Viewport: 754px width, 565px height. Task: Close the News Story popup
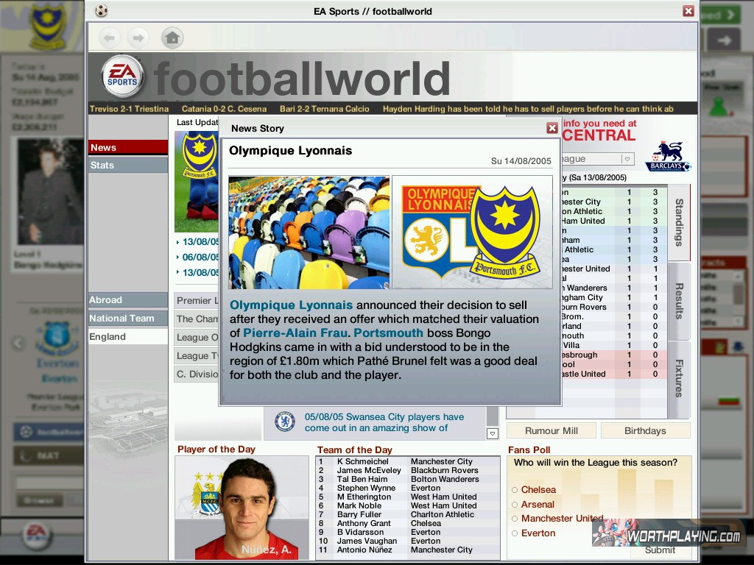click(552, 128)
